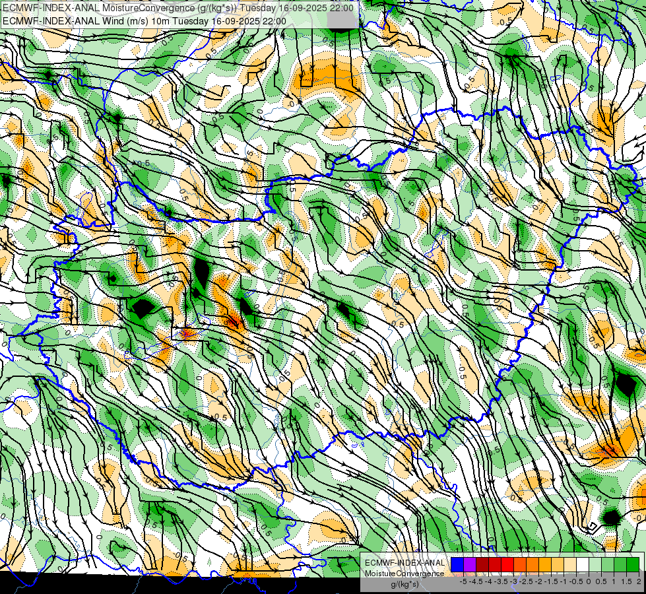Click the legend tick label -3.5

tap(502, 581)
